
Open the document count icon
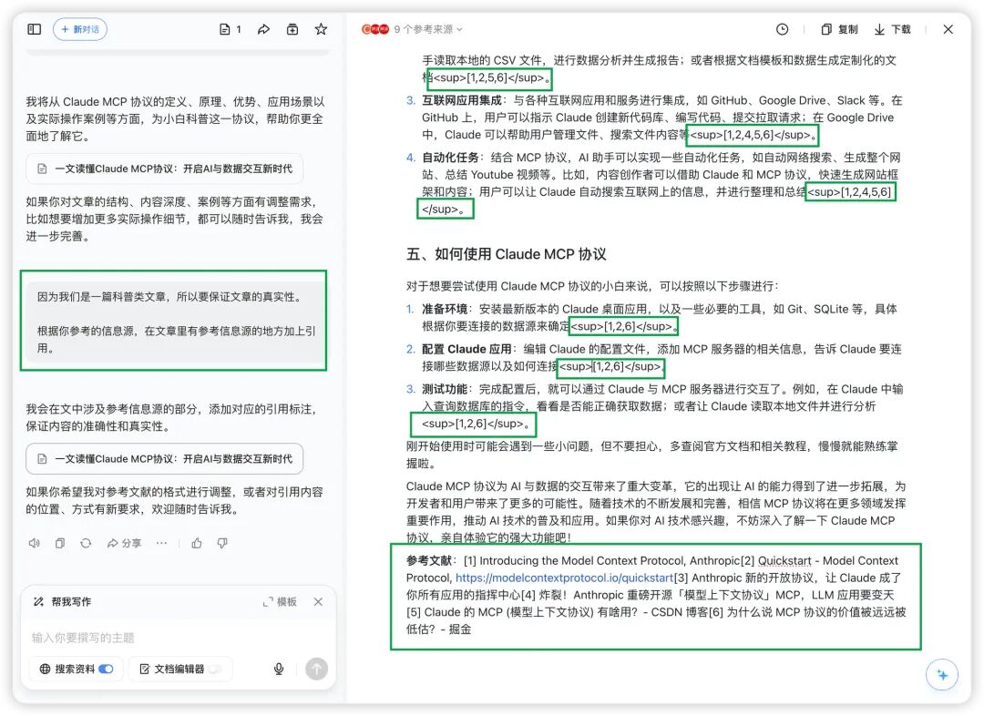point(231,29)
